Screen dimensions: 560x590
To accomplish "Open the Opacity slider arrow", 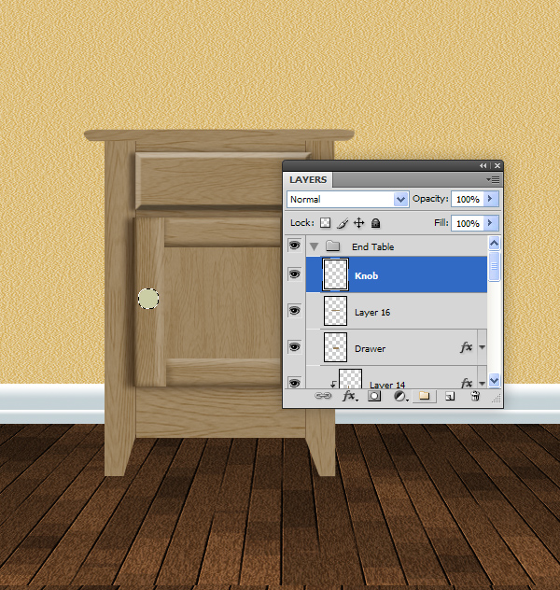I will tap(491, 199).
